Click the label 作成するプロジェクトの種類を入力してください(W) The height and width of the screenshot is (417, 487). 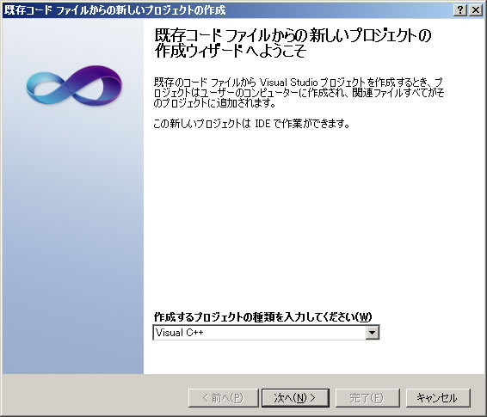coord(262,316)
